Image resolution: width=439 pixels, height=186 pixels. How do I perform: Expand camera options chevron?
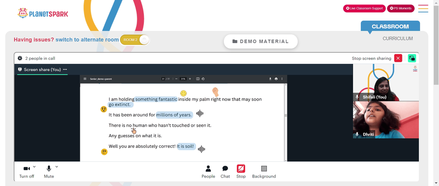click(x=34, y=167)
